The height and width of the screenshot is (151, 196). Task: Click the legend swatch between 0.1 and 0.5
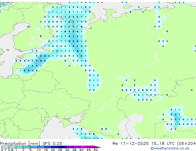(x=5, y=147)
